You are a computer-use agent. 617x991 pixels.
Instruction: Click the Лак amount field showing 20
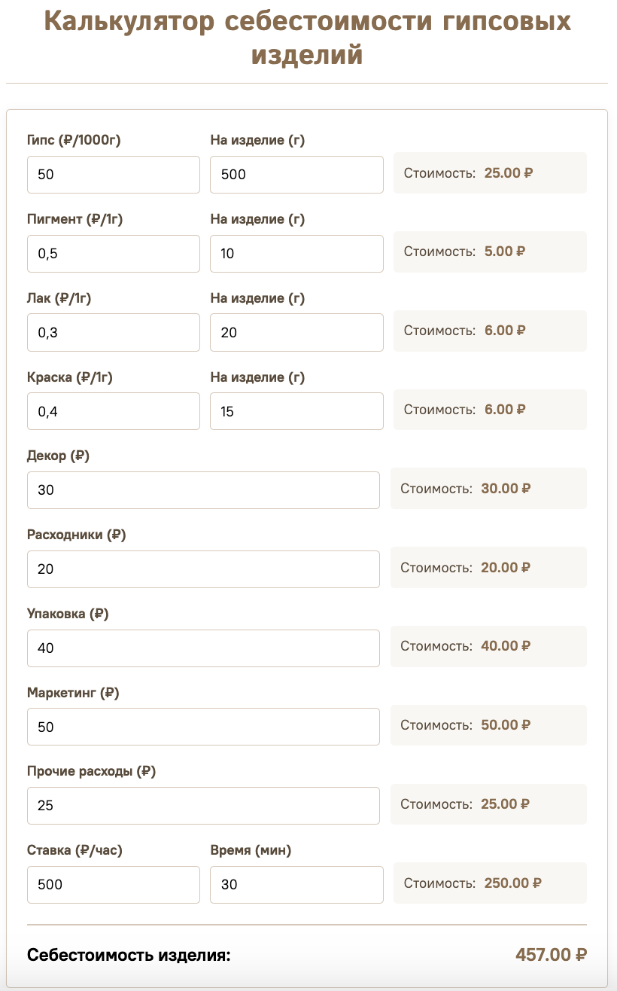click(296, 332)
